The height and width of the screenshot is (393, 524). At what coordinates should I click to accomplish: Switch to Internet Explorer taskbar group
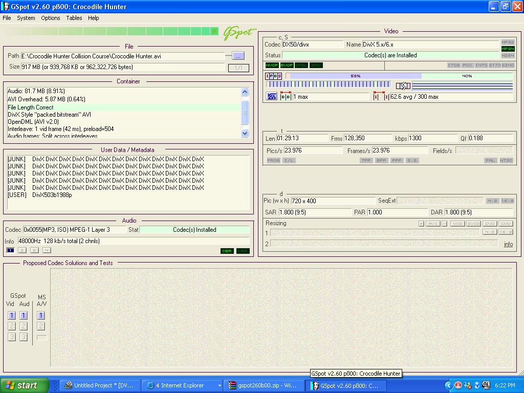tap(183, 385)
